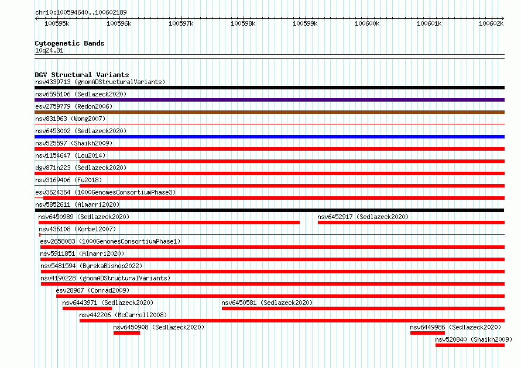Open nsv525597 (Shaikh2009) label

pos(74,143)
